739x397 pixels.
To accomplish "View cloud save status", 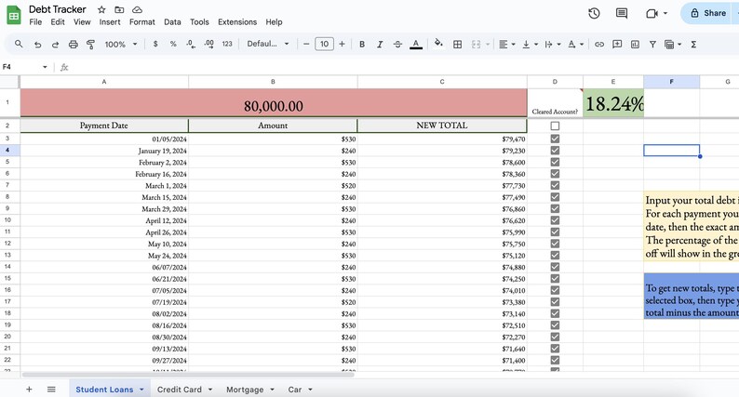I will click(x=137, y=9).
